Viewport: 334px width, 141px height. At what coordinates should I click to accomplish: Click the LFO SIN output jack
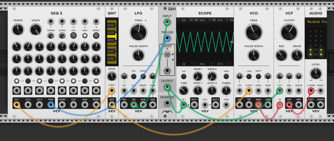(124, 105)
